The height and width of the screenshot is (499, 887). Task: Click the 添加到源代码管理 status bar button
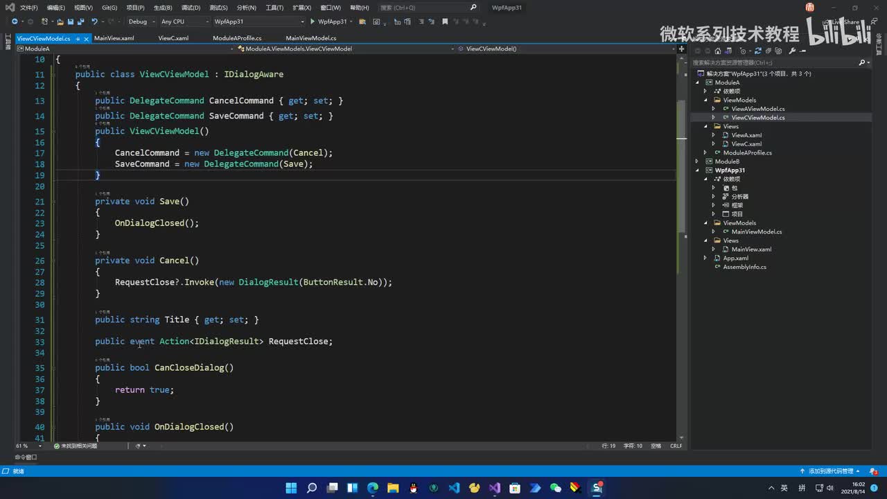pyautogui.click(x=831, y=471)
